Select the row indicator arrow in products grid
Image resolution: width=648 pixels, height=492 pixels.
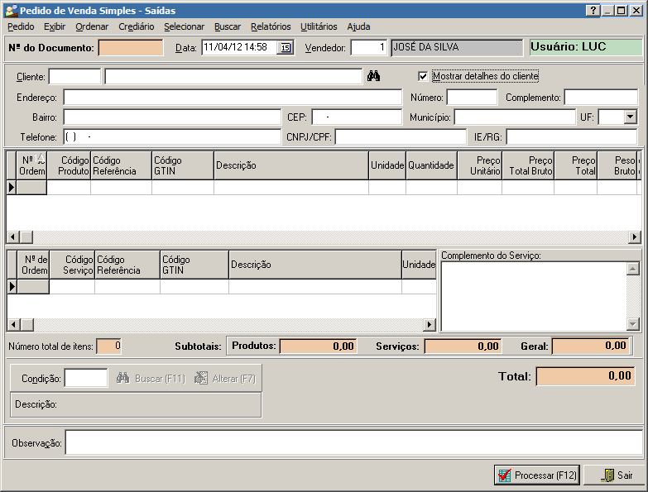[12, 188]
